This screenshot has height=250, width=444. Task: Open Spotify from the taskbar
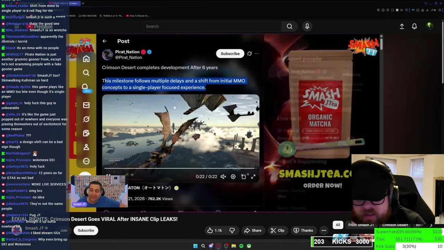[241, 246]
